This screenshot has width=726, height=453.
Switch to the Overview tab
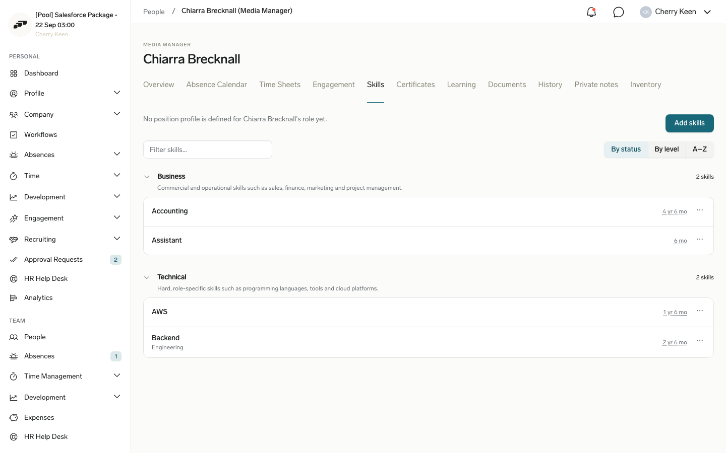pyautogui.click(x=158, y=85)
